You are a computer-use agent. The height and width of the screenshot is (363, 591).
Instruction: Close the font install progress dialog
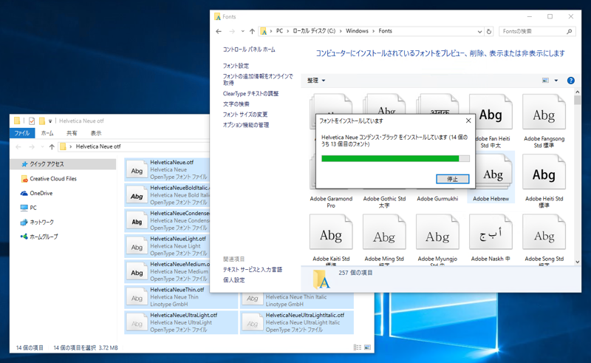pos(468,121)
